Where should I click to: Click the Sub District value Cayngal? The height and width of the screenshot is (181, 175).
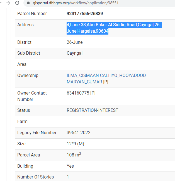pyautogui.click(x=74, y=53)
